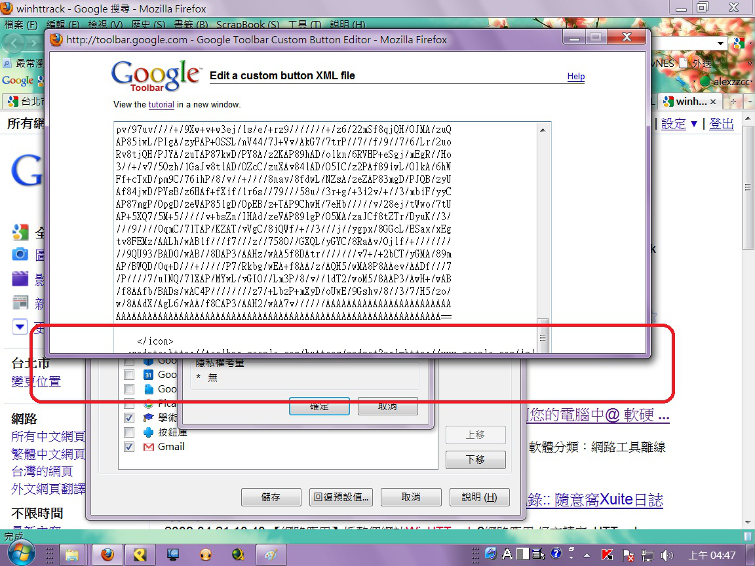Image resolution: width=755 pixels, height=566 pixels.
Task: Click the volume speaker tray icon
Action: [667, 556]
